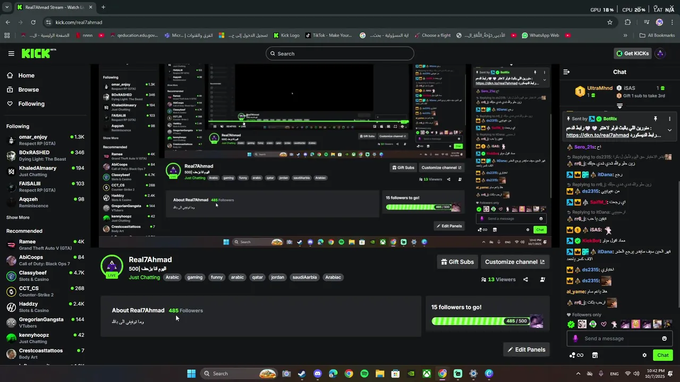Open the Kick hamburger menu

[x=11, y=54]
